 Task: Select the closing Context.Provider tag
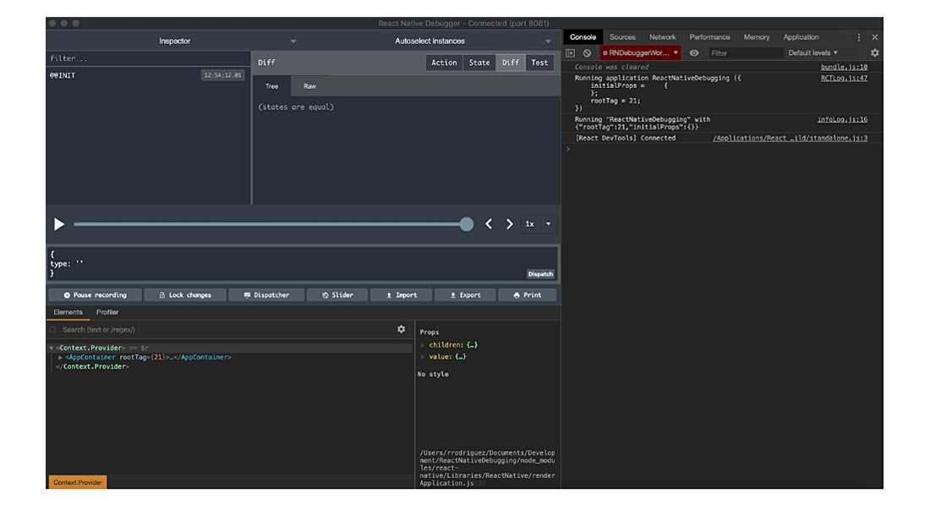(x=92, y=367)
